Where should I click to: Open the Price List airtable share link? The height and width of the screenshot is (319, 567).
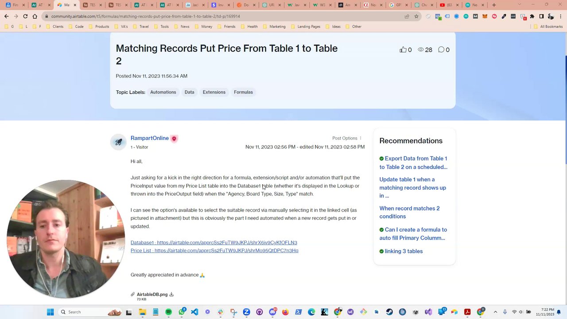tap(214, 251)
